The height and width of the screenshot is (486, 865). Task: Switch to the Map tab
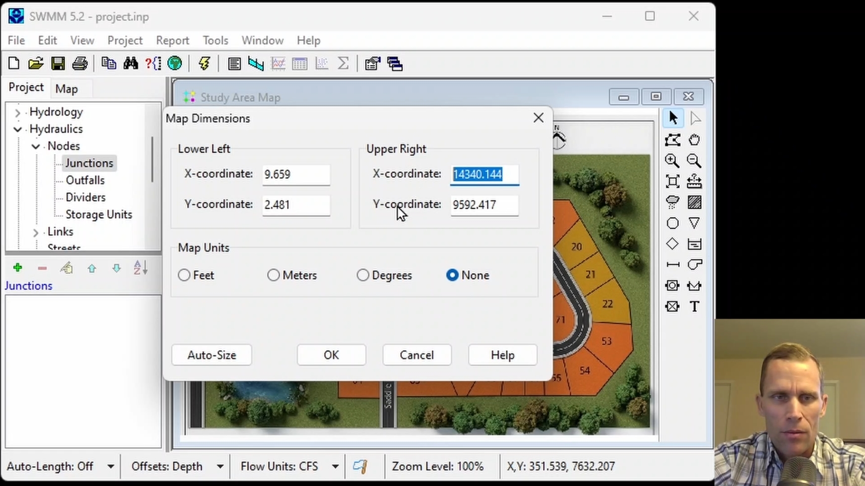(67, 89)
